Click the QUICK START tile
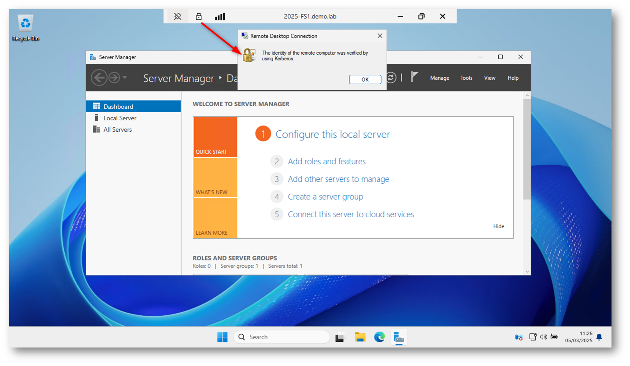The width and height of the screenshot is (630, 366). pyautogui.click(x=215, y=137)
